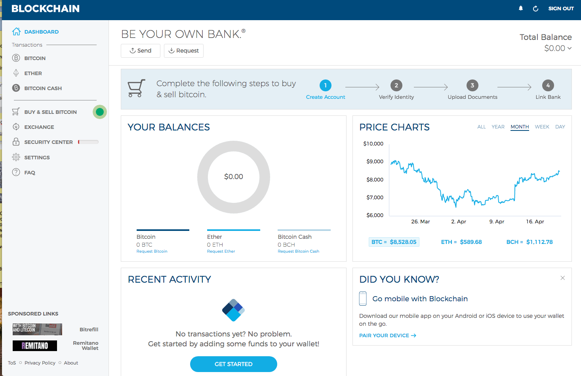The image size is (581, 376).
Task: Close the Did You Know panel
Action: click(562, 278)
